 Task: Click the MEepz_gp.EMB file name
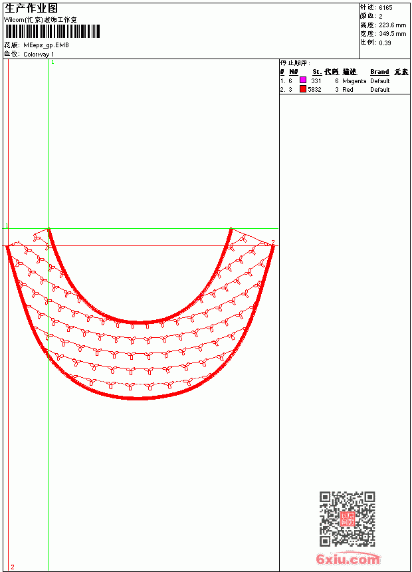46,45
